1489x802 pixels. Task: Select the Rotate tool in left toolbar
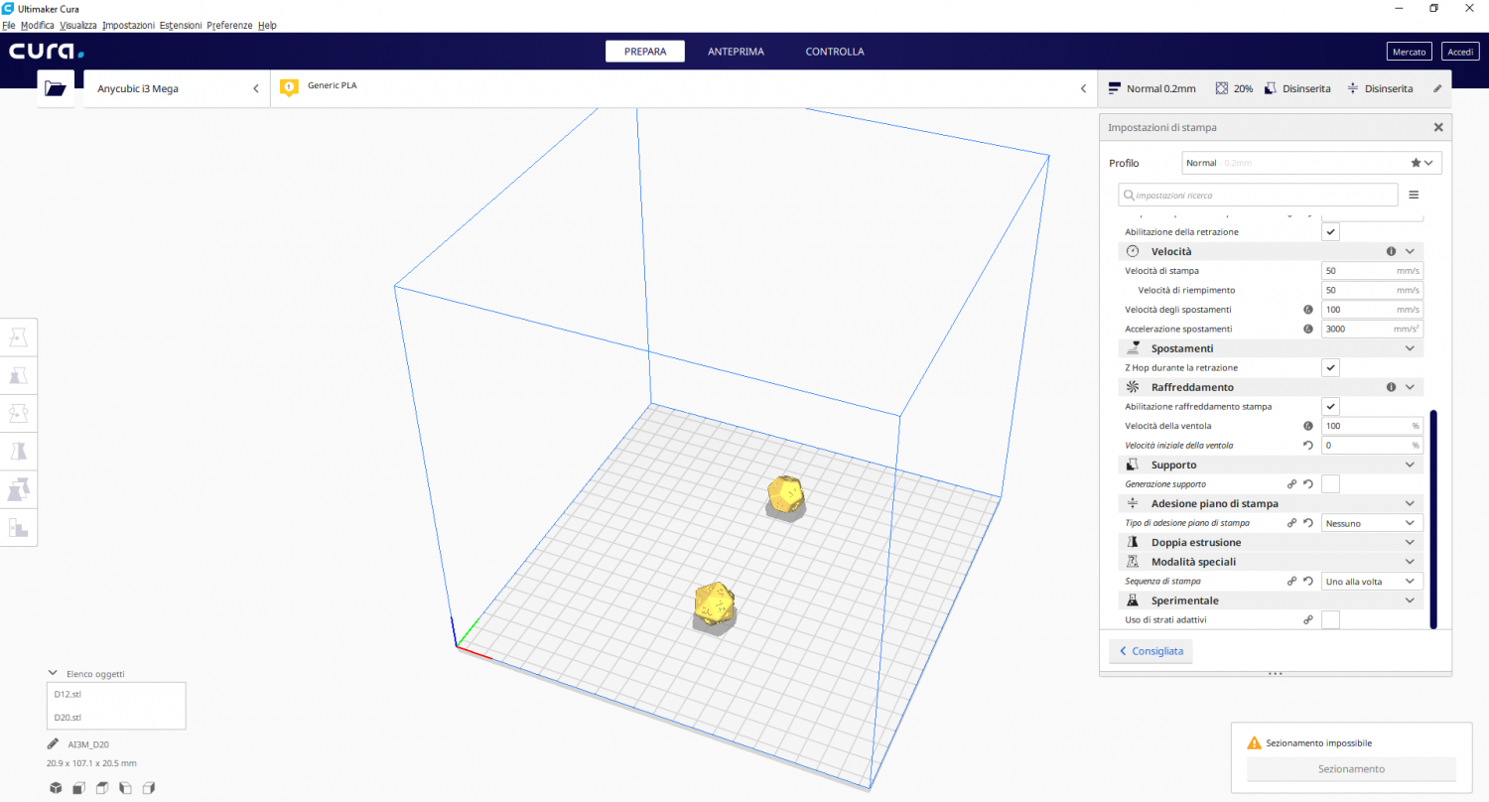click(x=19, y=413)
